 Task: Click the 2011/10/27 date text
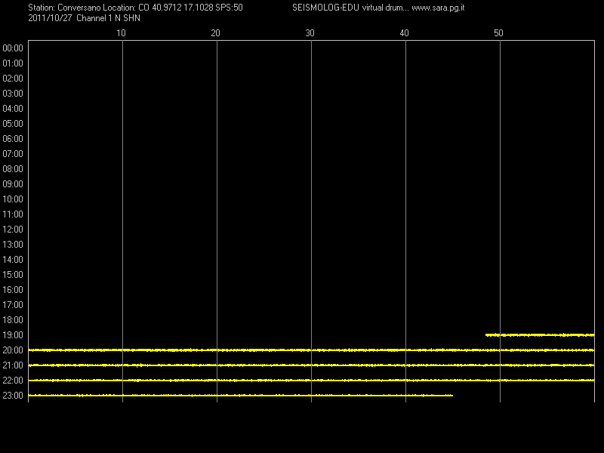[x=50, y=18]
